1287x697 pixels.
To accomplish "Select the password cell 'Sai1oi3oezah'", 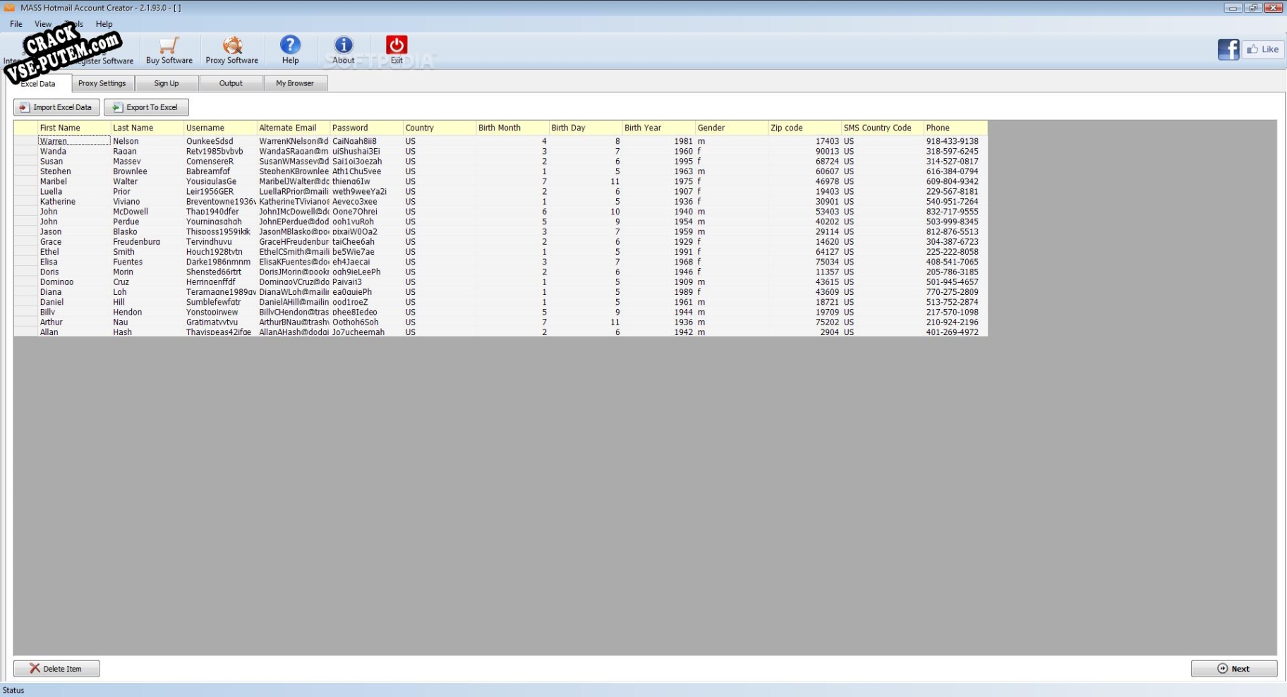I will (x=366, y=162).
